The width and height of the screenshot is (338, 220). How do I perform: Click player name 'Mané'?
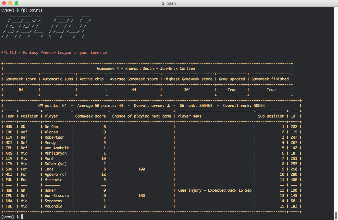point(49,159)
